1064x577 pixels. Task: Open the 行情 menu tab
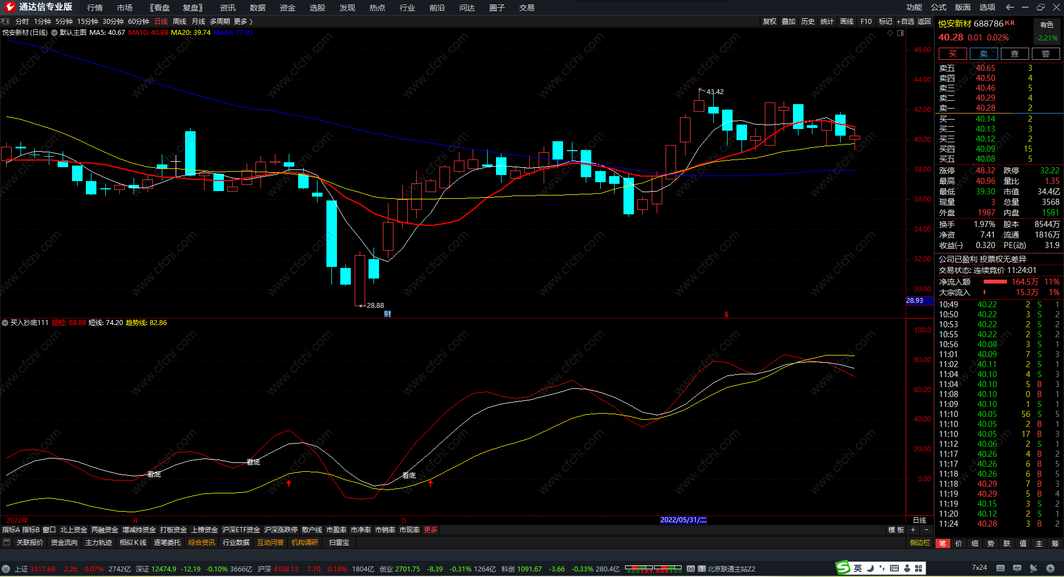[95, 8]
